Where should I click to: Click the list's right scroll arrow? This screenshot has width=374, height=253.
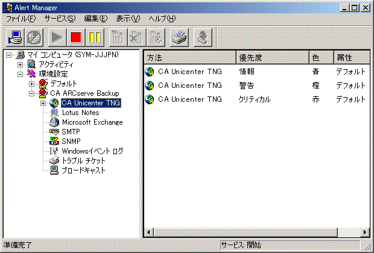[365, 232]
